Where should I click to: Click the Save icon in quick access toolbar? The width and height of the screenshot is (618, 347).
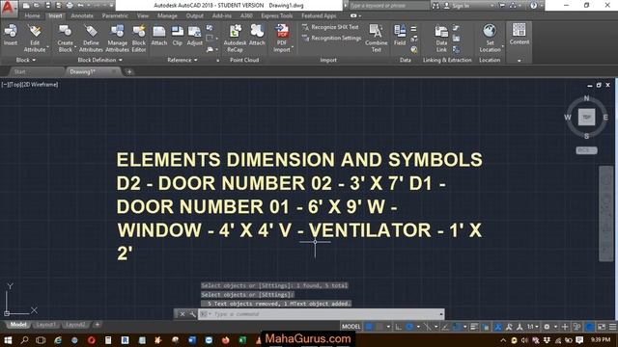[x=47, y=6]
